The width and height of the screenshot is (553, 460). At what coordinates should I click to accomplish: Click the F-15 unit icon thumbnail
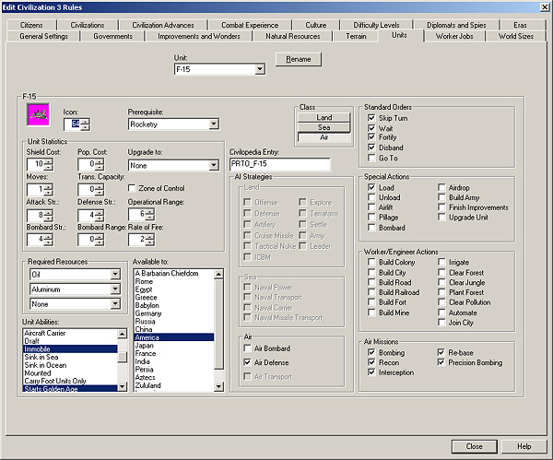pyautogui.click(x=39, y=115)
